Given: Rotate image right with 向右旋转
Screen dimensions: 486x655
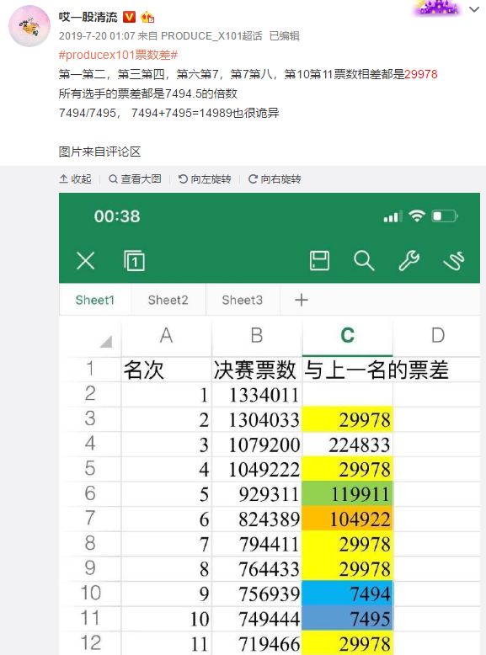Looking at the screenshot, I should pos(275,178).
